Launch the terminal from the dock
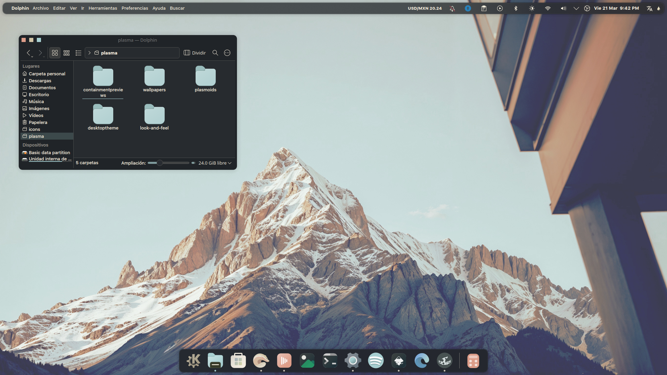This screenshot has height=375, width=667. click(330, 361)
